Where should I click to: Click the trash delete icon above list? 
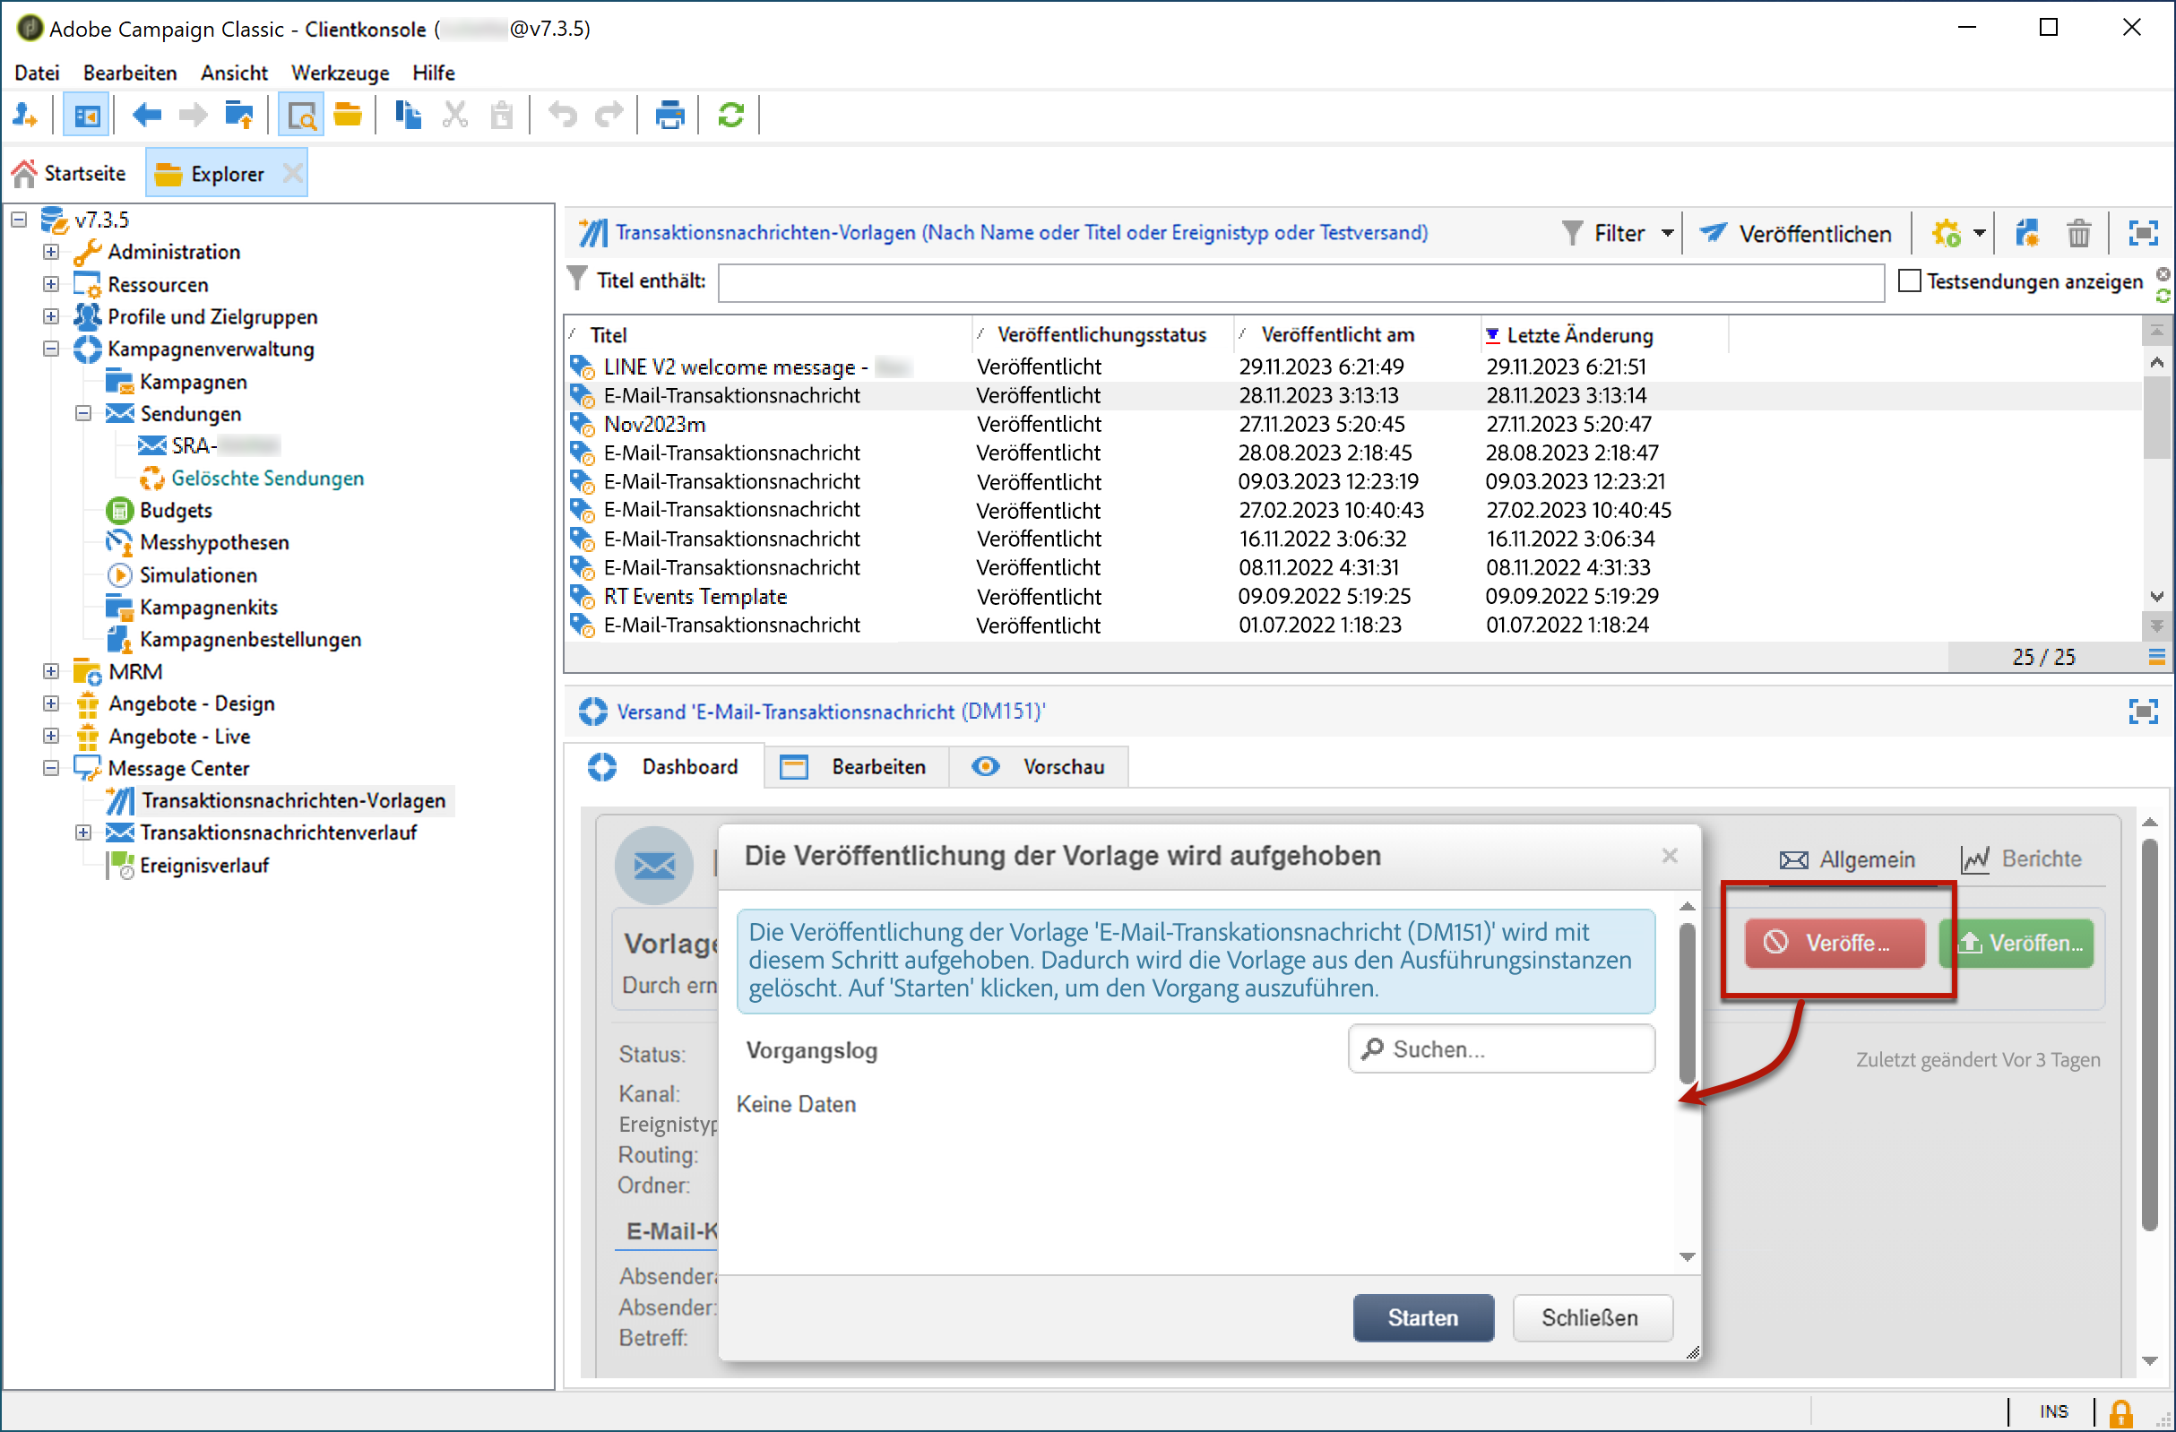(x=2078, y=233)
